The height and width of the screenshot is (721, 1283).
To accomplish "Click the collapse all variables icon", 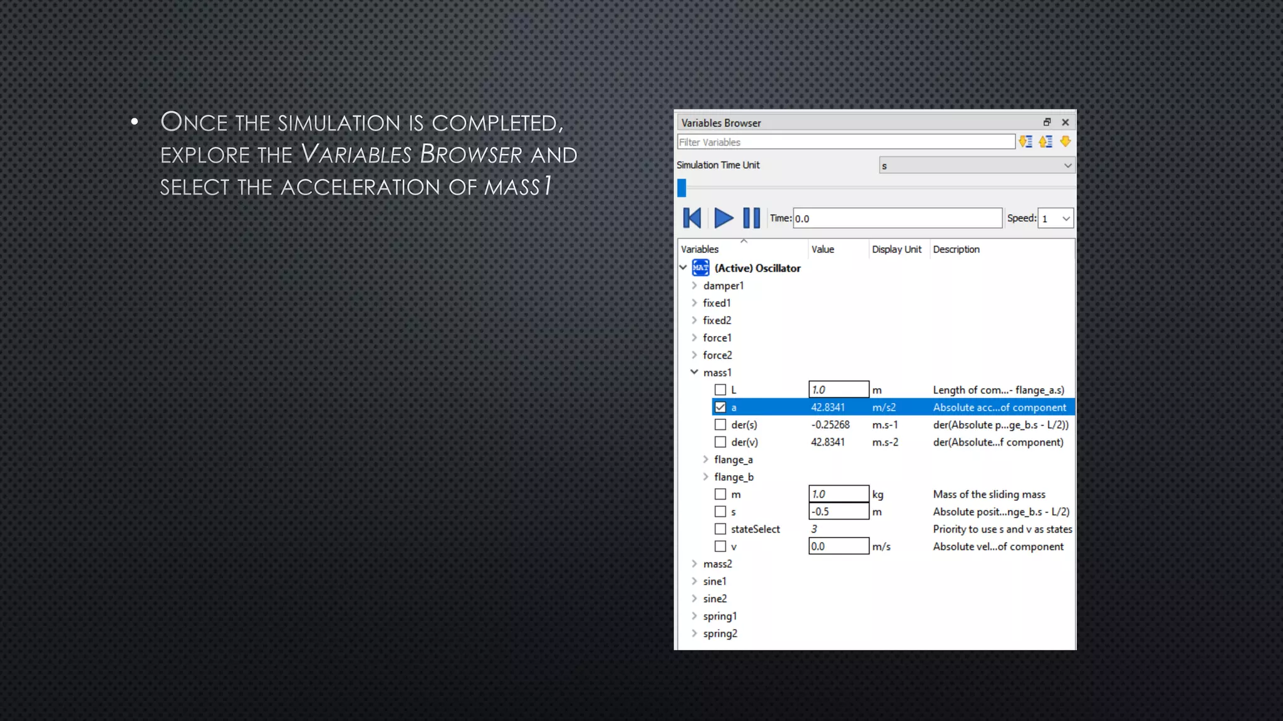I will [x=1046, y=142].
